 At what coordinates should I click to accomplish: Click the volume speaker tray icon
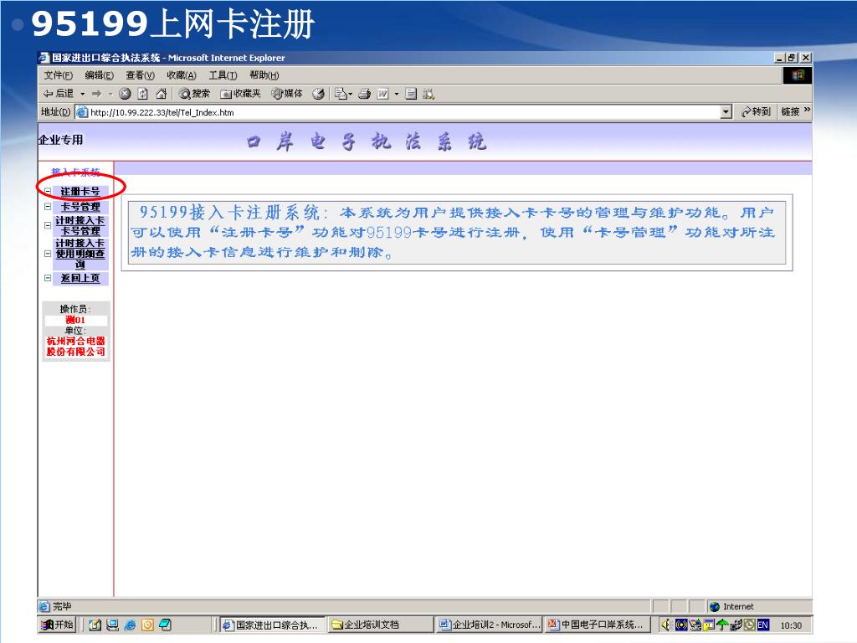(665, 625)
